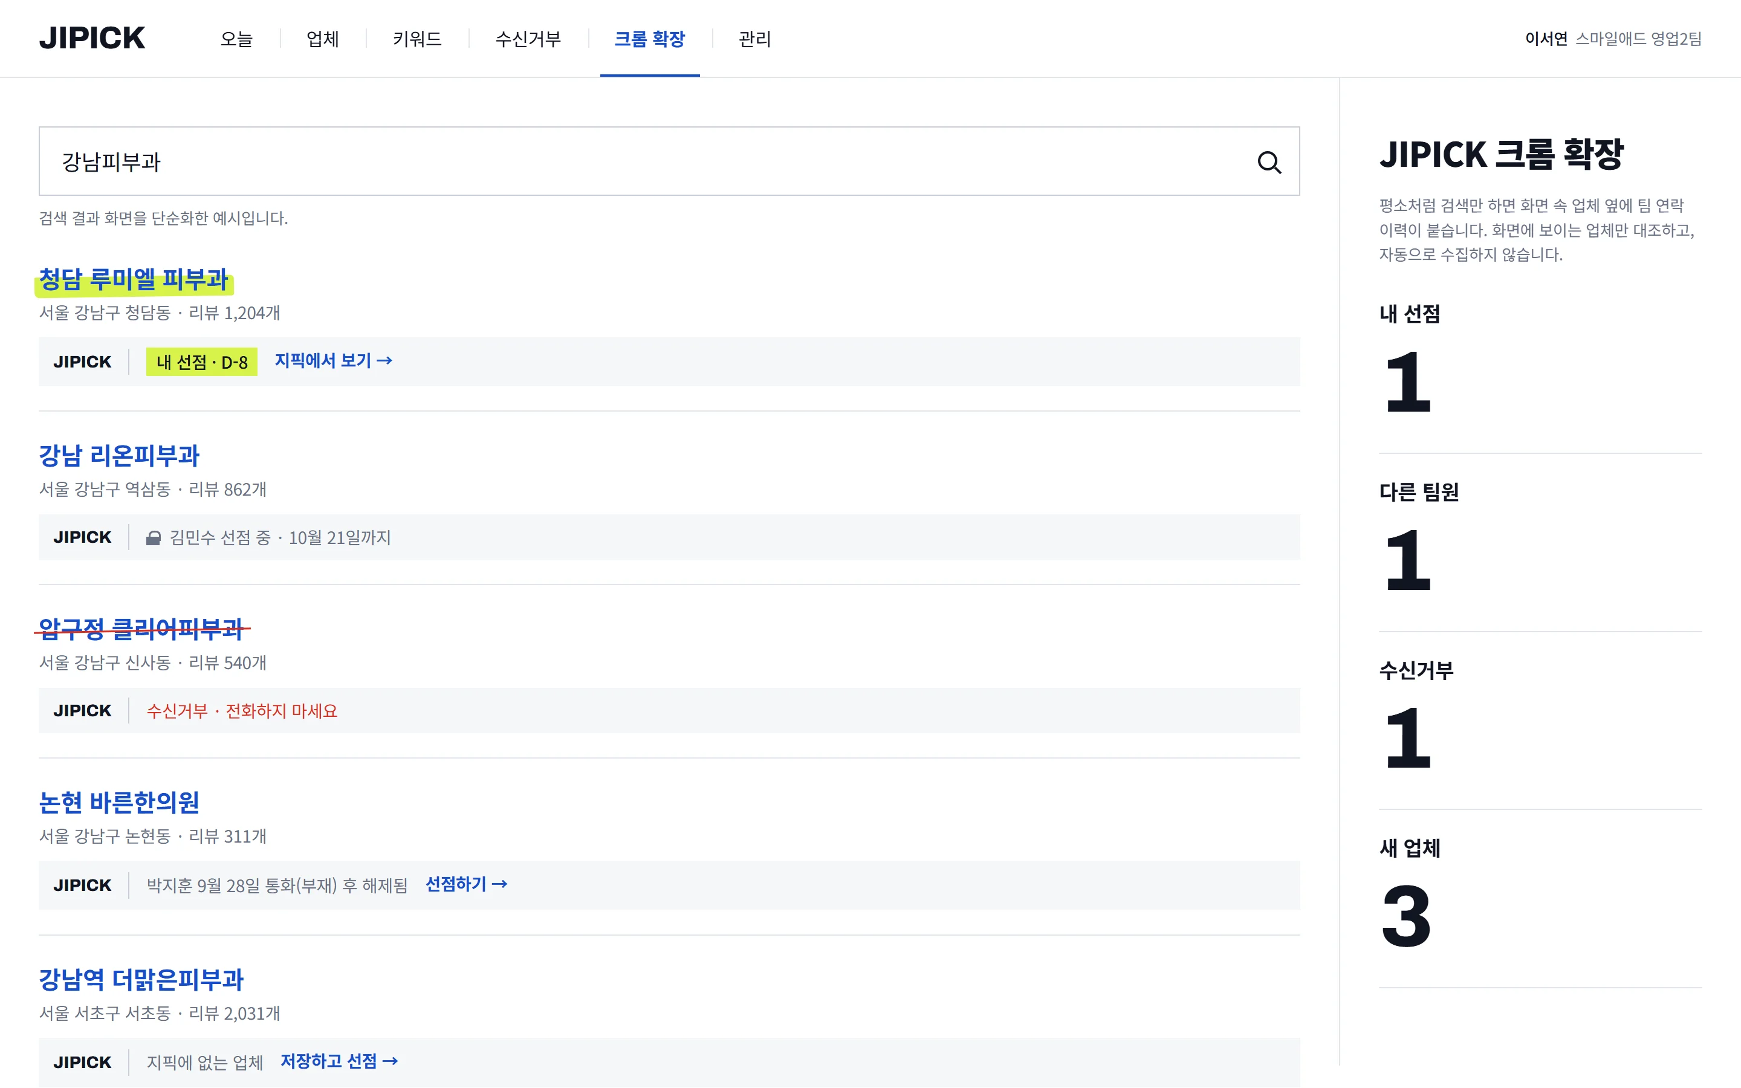Click the 박지훈 9월 28일 통화(부재) 후 해제됨 note
The image size is (1741, 1088).
277,885
